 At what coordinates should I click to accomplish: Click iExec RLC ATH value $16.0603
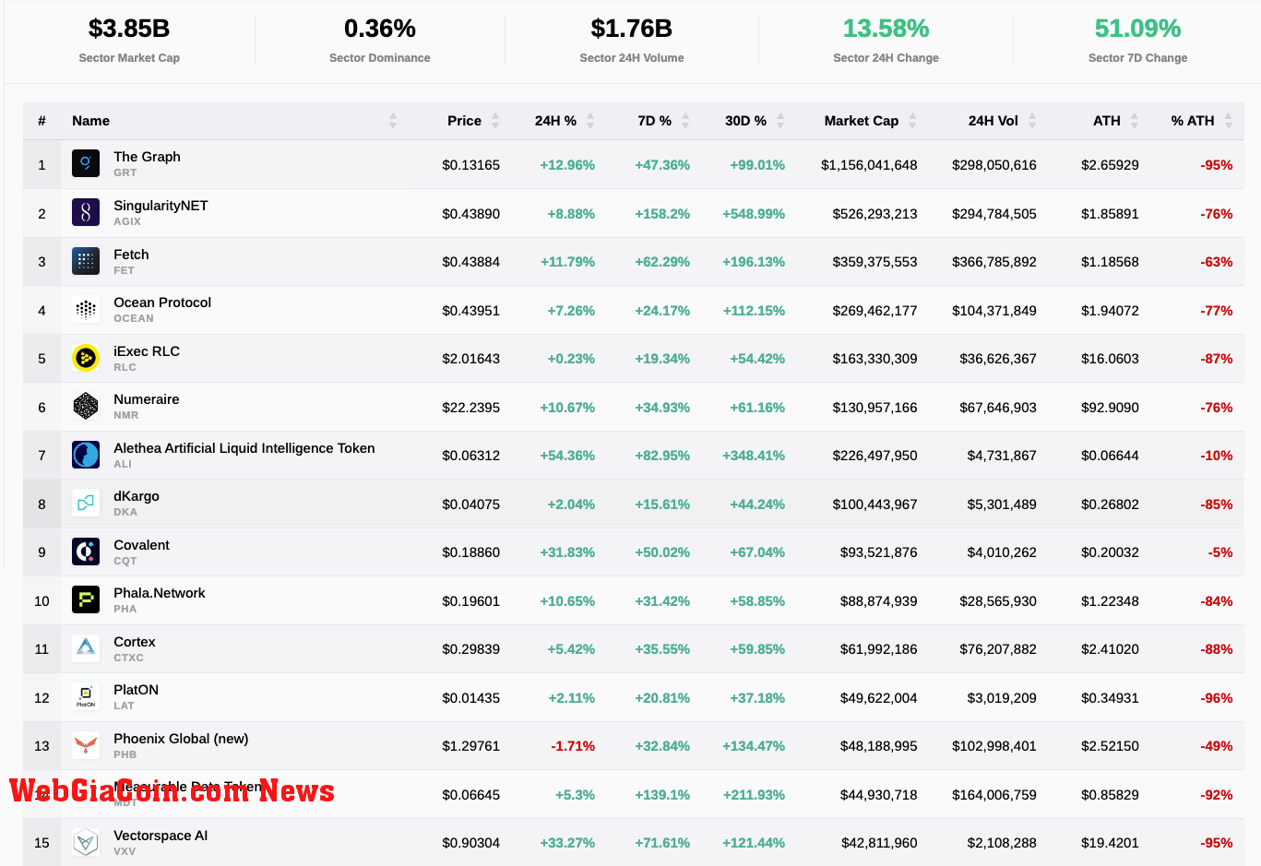point(1110,359)
